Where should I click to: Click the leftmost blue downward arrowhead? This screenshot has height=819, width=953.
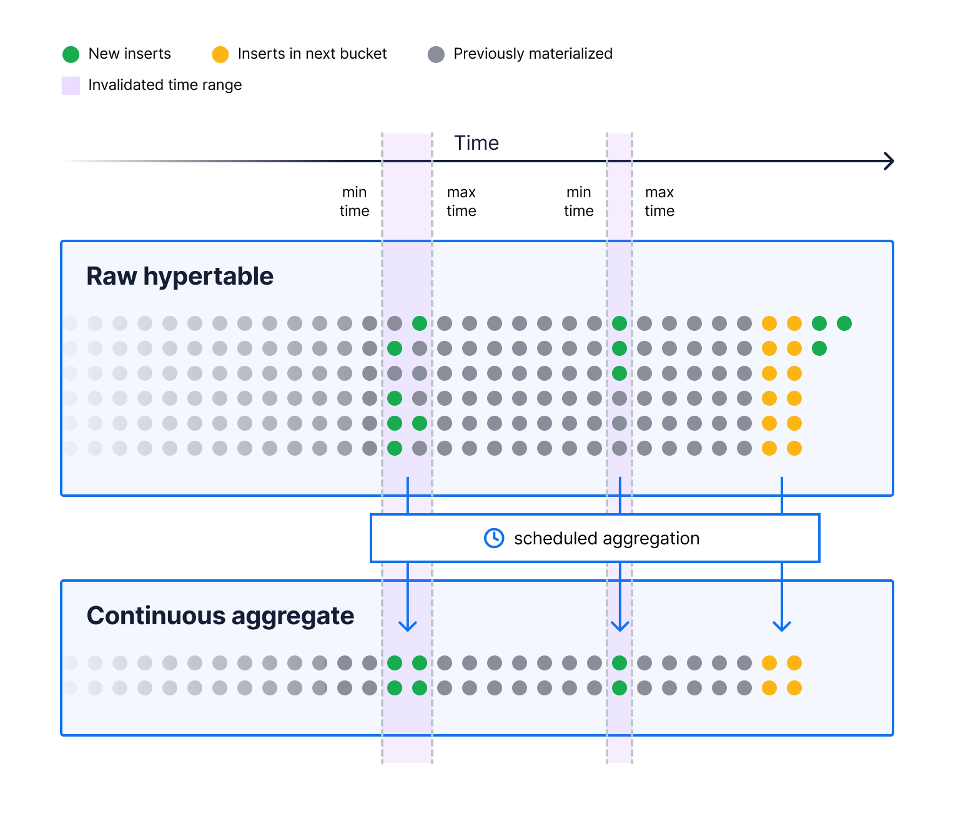408,625
